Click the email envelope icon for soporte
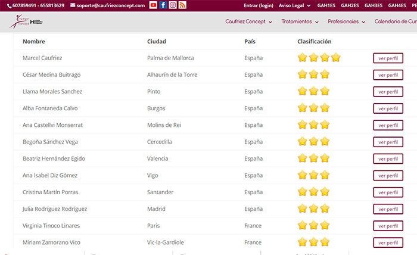 click(x=73, y=5)
